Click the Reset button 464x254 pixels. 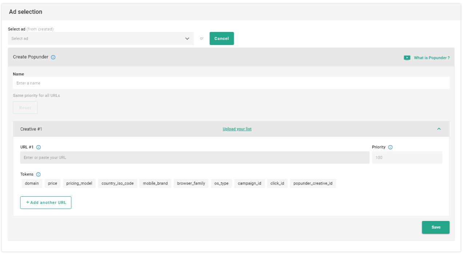25,108
